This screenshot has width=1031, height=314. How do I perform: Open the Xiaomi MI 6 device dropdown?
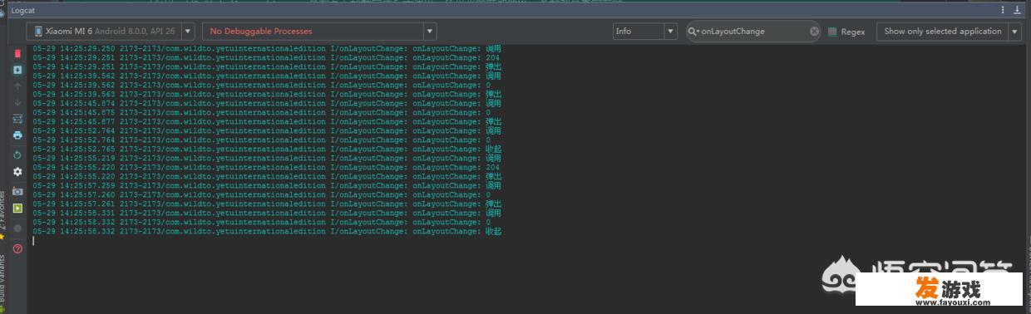click(x=111, y=32)
